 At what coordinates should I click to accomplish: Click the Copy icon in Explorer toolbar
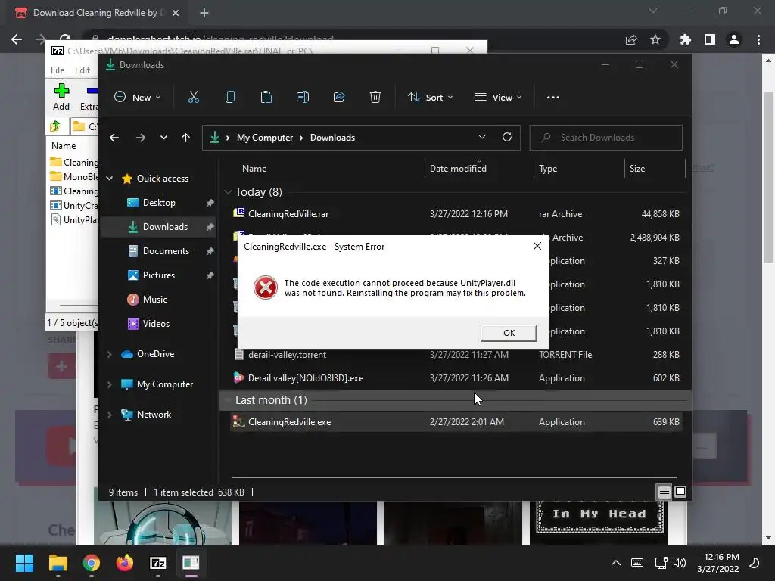coord(230,98)
